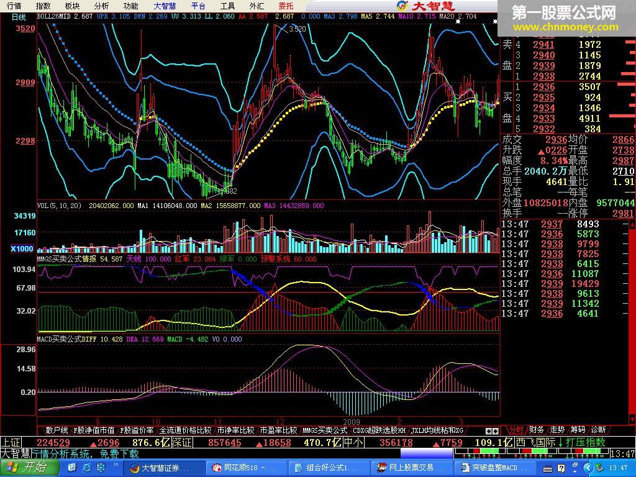Select the 全流通价格比较 tab
Screen dimensions: 636x477
pyautogui.click(x=185, y=430)
